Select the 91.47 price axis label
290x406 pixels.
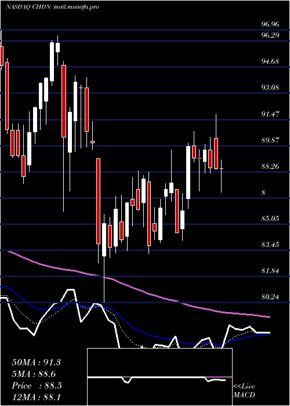[270, 114]
